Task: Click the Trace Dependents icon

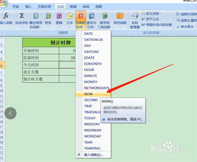Action: pos(178,20)
